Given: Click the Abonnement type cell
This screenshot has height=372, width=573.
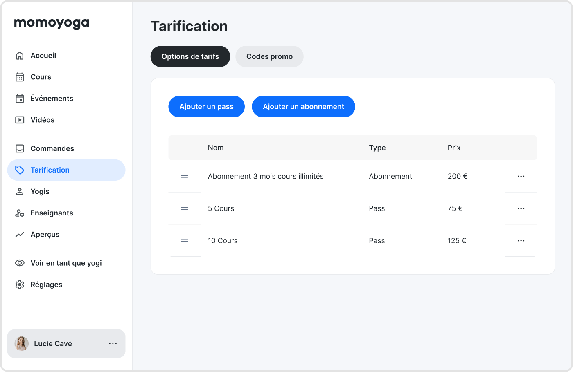Looking at the screenshot, I should coord(390,176).
